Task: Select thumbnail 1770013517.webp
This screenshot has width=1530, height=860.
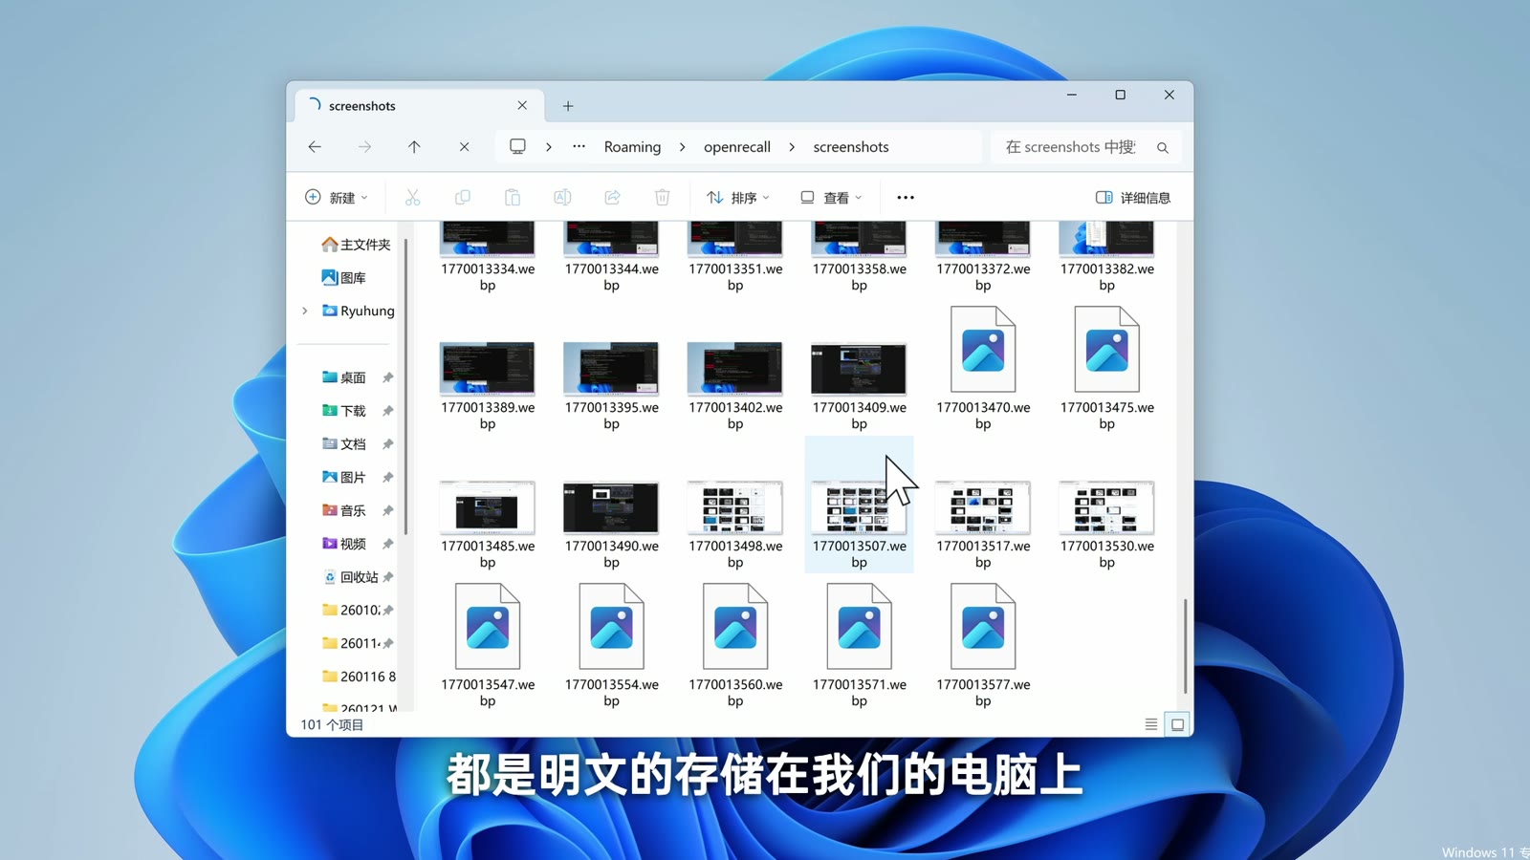Action: (x=983, y=507)
